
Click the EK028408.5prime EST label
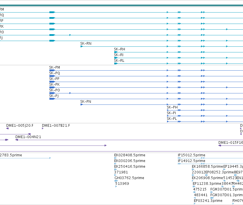[x=130, y=155]
